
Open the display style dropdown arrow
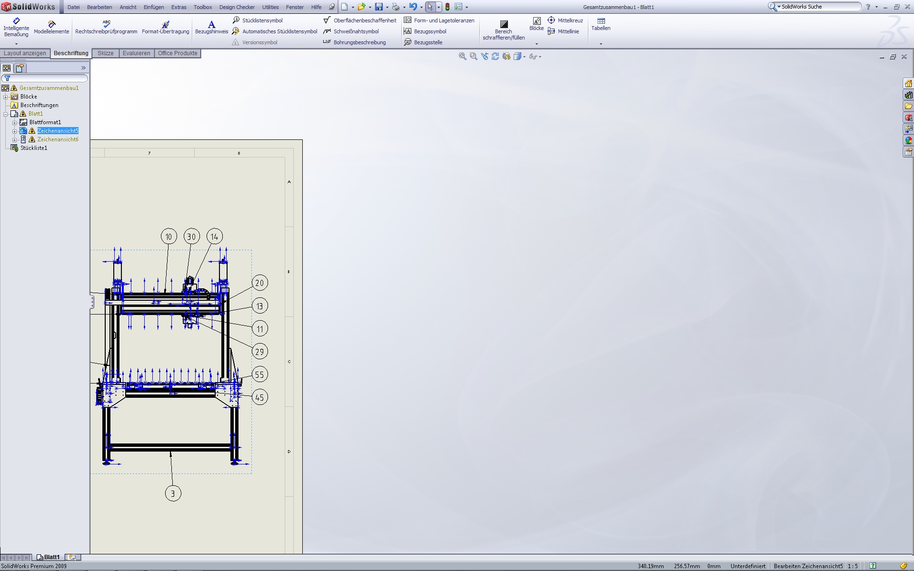click(524, 57)
